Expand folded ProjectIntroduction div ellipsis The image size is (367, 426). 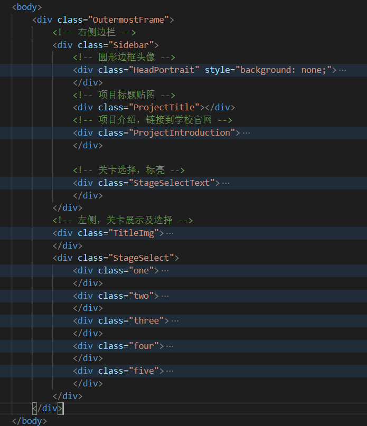point(246,133)
